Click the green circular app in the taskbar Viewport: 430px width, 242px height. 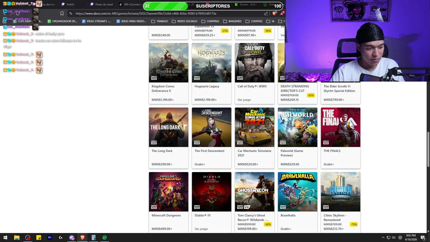[104, 238]
